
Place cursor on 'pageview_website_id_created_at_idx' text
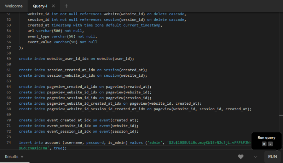84,103
